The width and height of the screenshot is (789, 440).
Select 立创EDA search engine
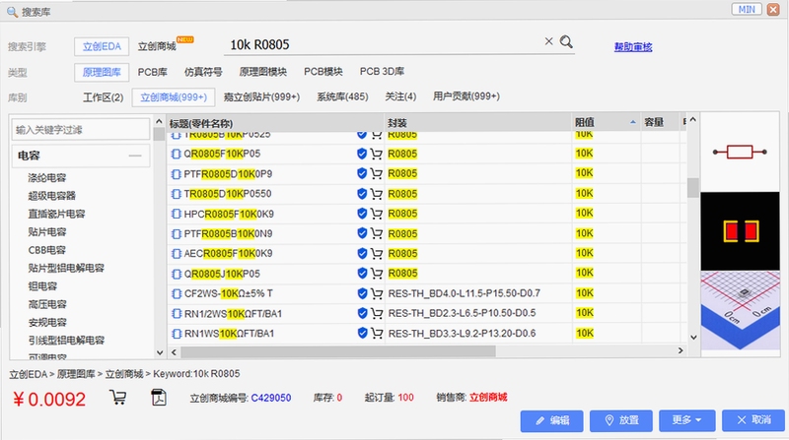coord(102,46)
